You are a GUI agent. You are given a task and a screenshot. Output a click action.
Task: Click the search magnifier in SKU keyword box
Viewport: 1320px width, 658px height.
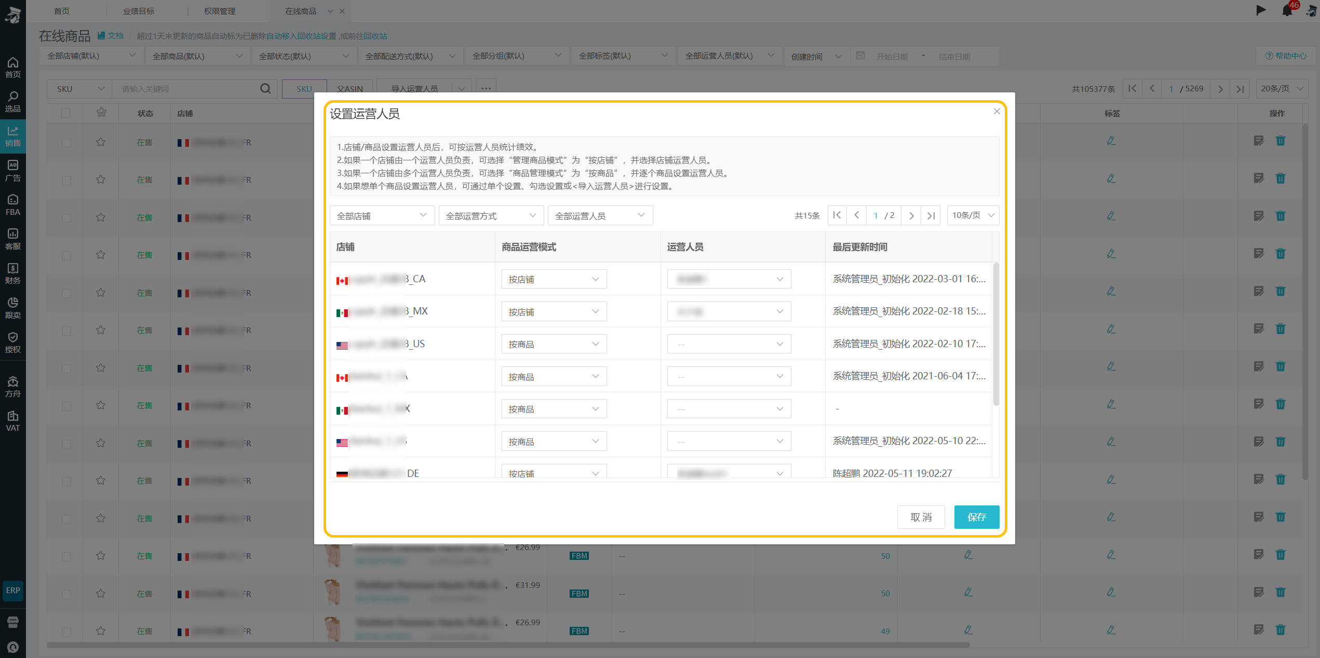[265, 89]
